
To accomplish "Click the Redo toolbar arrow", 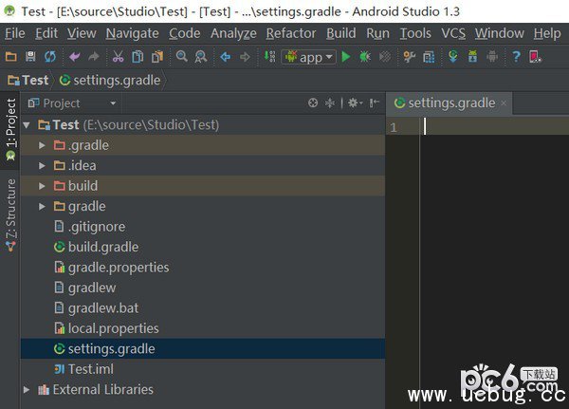I will pyautogui.click(x=94, y=57).
